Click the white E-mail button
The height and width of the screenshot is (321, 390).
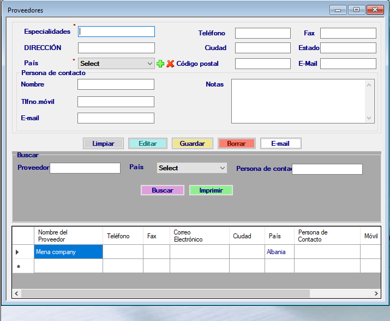280,144
